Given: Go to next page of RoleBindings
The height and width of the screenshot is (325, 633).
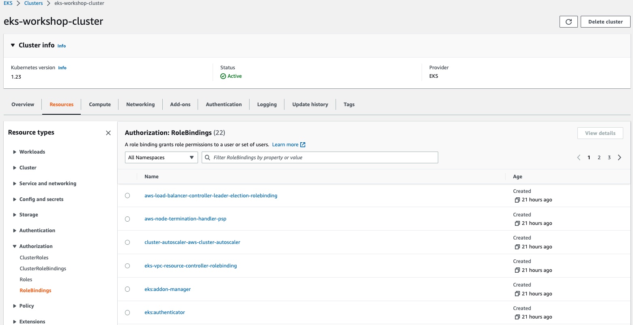Looking at the screenshot, I should 619,158.
